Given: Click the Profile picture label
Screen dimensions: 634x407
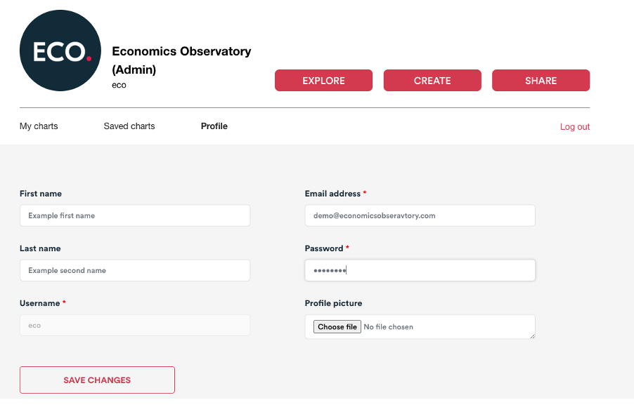Looking at the screenshot, I should pyautogui.click(x=334, y=303).
